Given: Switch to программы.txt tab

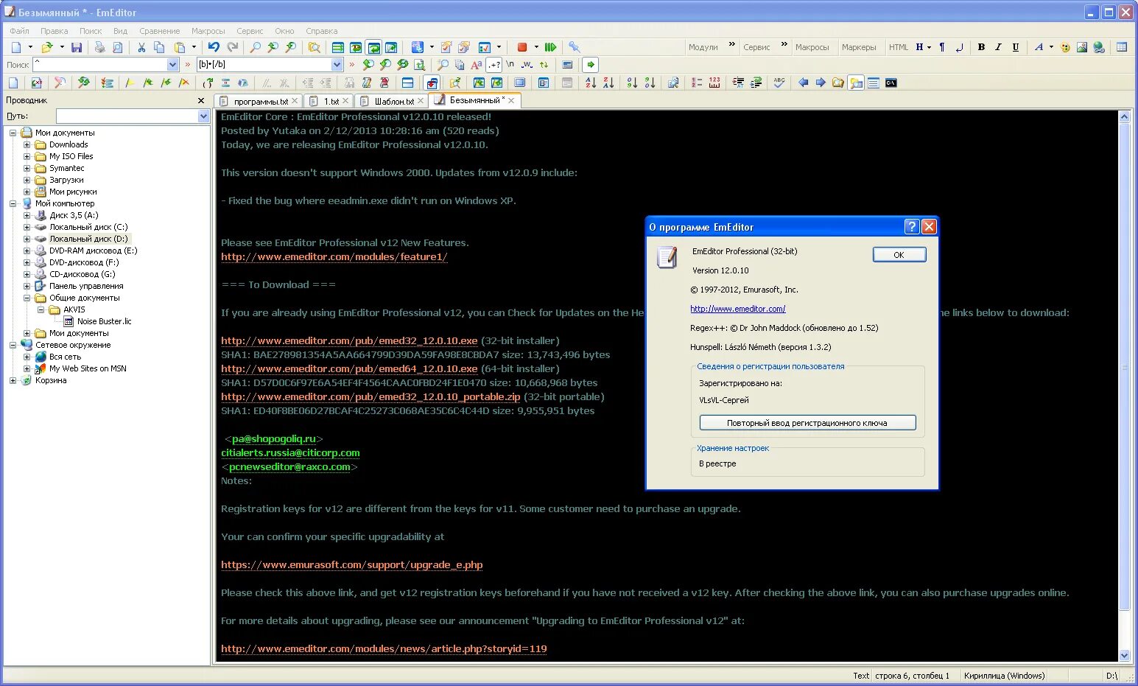Looking at the screenshot, I should tap(258, 101).
